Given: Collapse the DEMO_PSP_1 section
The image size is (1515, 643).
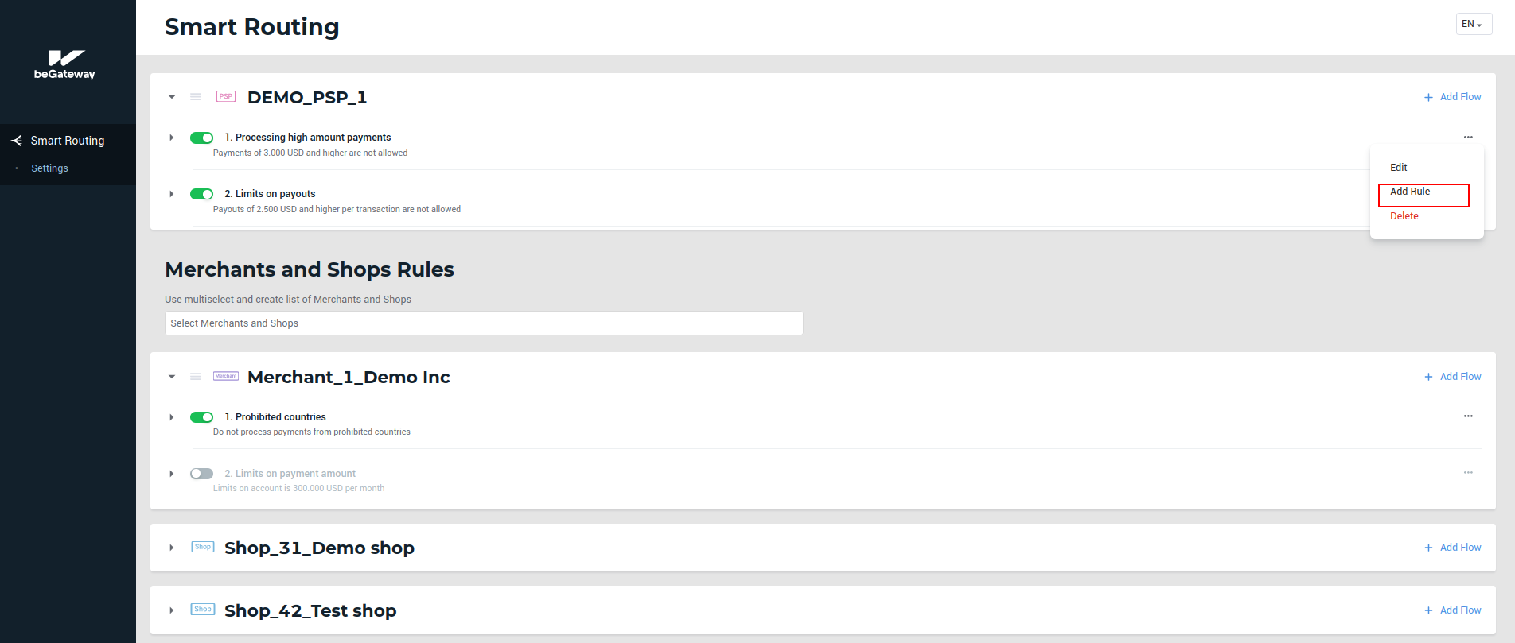Looking at the screenshot, I should pos(172,97).
